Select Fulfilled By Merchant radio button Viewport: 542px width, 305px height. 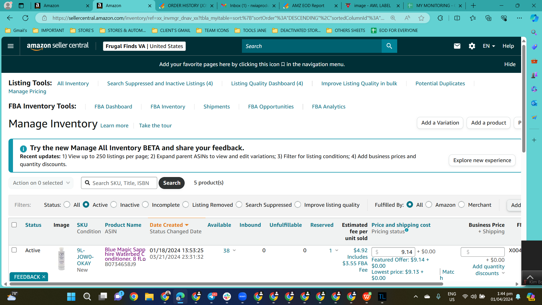click(x=462, y=204)
